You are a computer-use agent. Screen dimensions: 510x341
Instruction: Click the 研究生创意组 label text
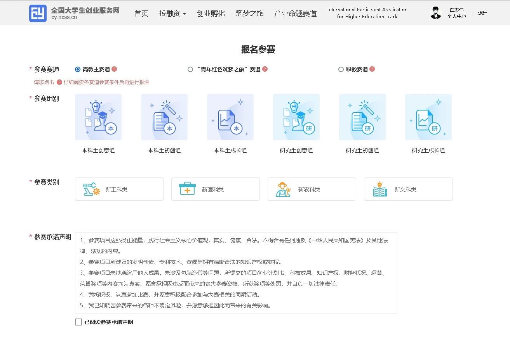(x=296, y=150)
